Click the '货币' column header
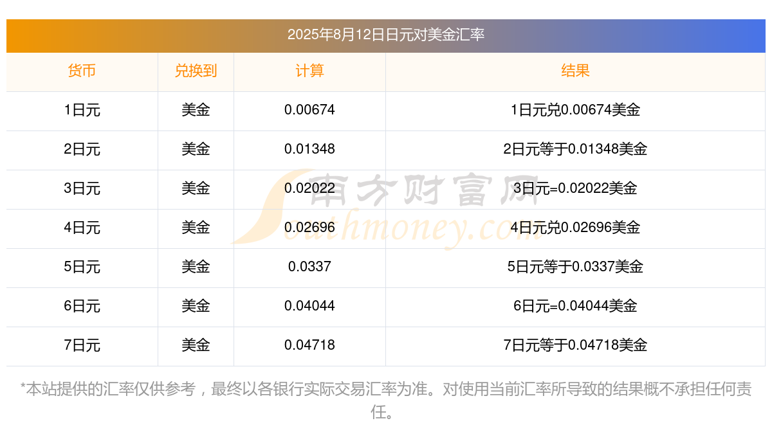Screen dimensions: 772x432 point(82,71)
